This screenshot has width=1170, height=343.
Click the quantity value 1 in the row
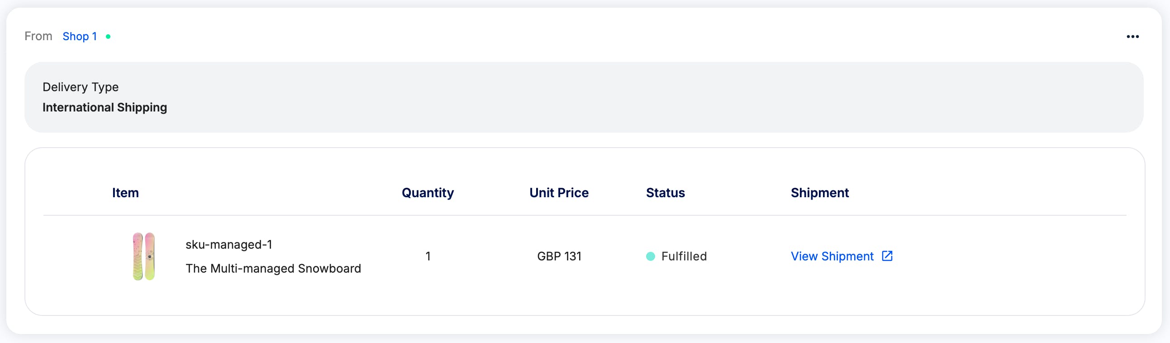tap(428, 256)
